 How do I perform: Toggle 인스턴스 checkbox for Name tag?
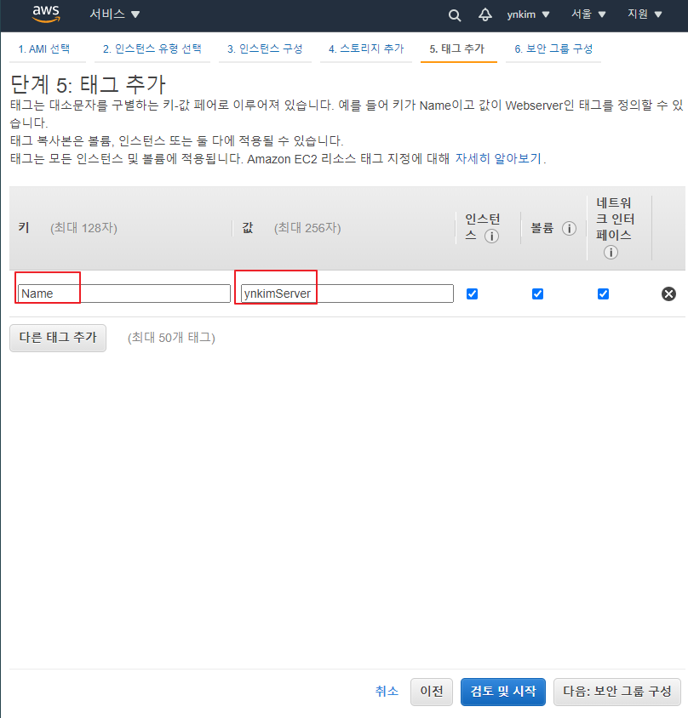click(x=472, y=293)
